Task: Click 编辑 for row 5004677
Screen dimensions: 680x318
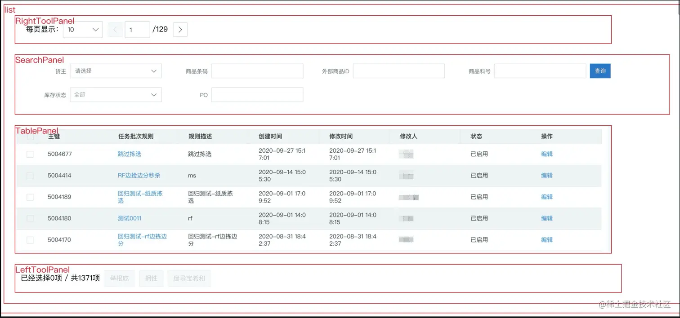Action: [547, 154]
